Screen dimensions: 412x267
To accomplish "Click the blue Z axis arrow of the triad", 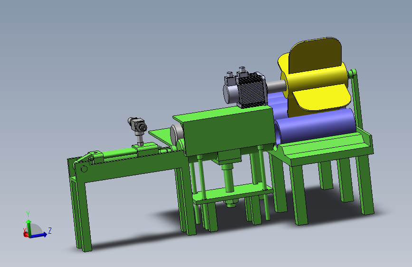I will (39, 235).
